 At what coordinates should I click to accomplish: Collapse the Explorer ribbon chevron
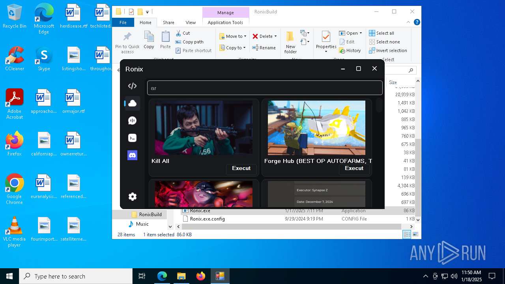409,22
